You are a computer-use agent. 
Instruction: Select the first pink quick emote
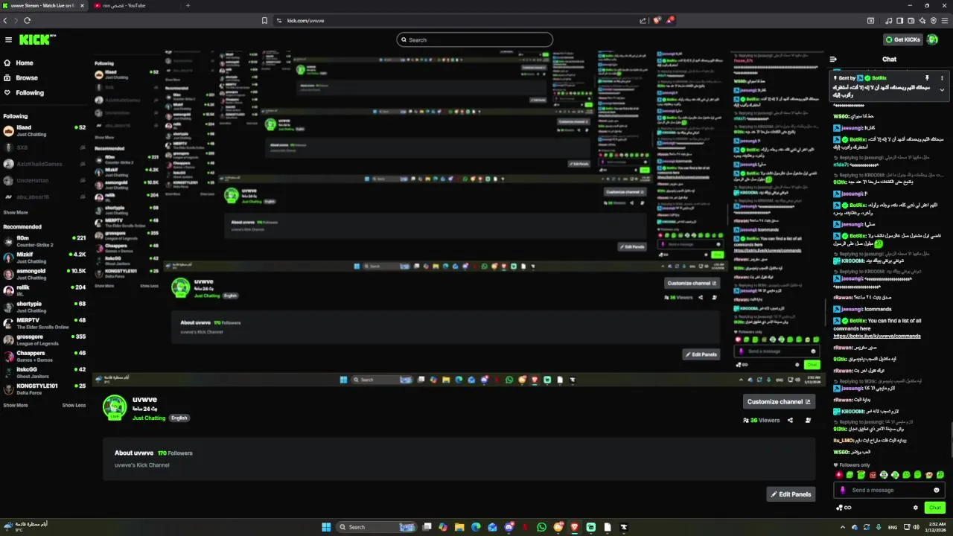click(840, 474)
